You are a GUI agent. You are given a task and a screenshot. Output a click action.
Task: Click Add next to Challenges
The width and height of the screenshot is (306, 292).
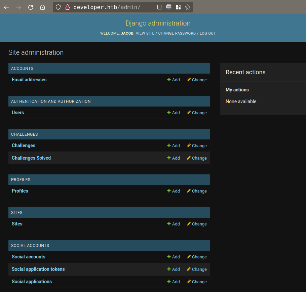173,146
